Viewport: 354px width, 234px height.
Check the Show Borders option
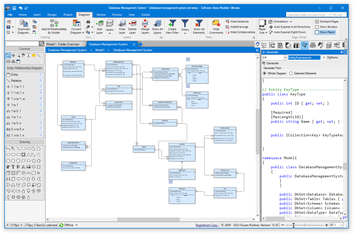[317, 27]
